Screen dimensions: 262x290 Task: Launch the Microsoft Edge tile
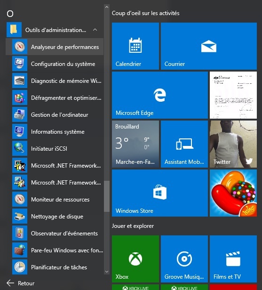tap(160, 95)
